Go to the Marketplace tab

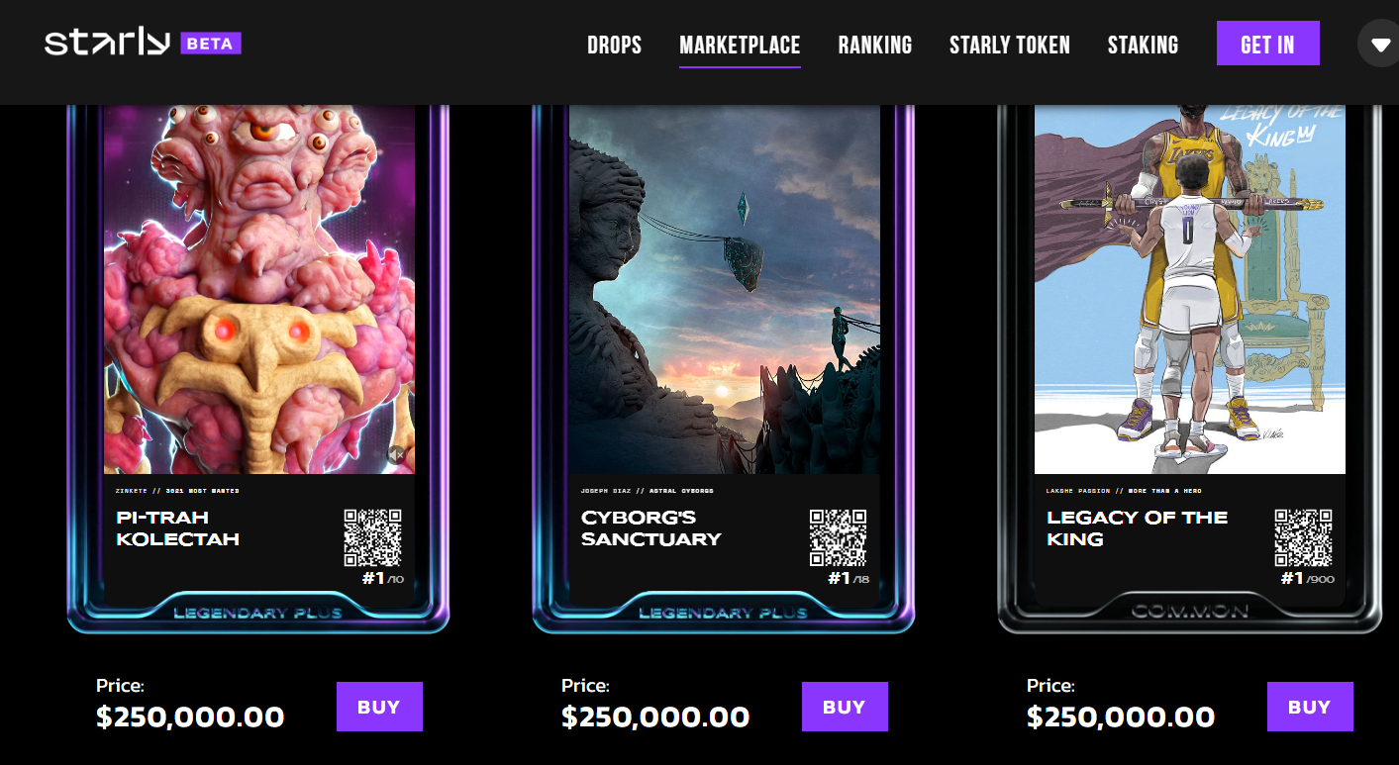pyautogui.click(x=740, y=46)
